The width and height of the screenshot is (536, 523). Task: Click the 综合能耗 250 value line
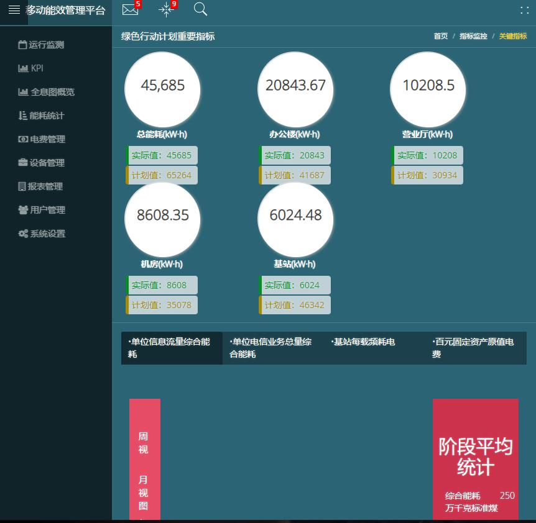point(479,495)
